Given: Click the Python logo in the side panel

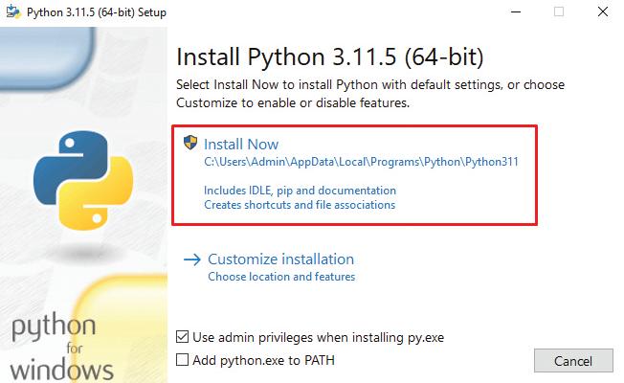Looking at the screenshot, I should tap(83, 180).
